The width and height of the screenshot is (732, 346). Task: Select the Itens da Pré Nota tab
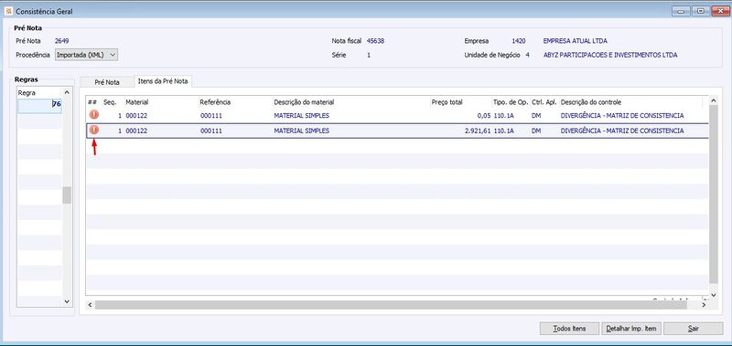click(163, 81)
